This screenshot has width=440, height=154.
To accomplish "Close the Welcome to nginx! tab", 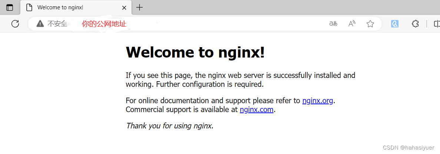I will pyautogui.click(x=124, y=7).
